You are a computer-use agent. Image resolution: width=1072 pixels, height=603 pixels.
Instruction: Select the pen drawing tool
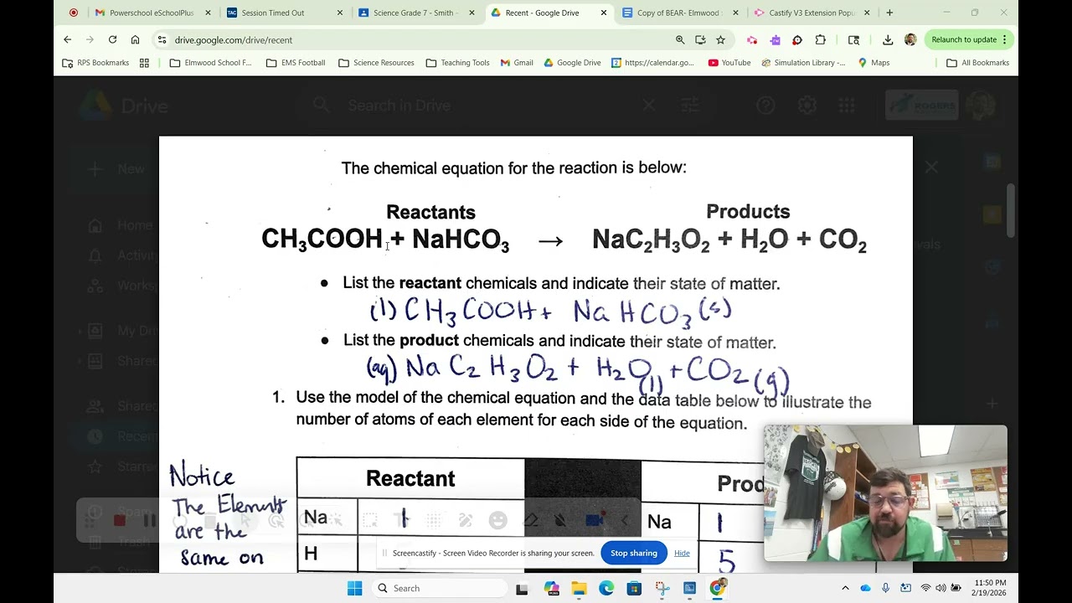[466, 520]
